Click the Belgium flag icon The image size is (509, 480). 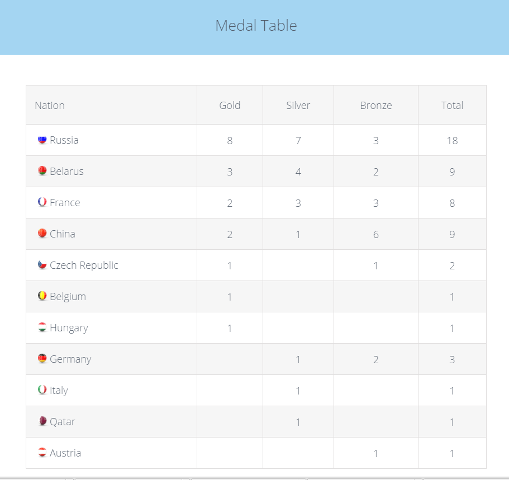coord(42,296)
